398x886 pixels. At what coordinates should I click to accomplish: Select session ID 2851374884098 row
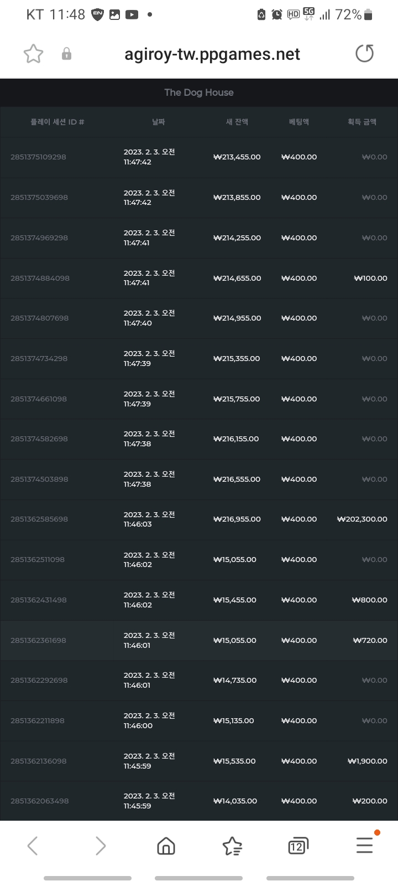[199, 278]
